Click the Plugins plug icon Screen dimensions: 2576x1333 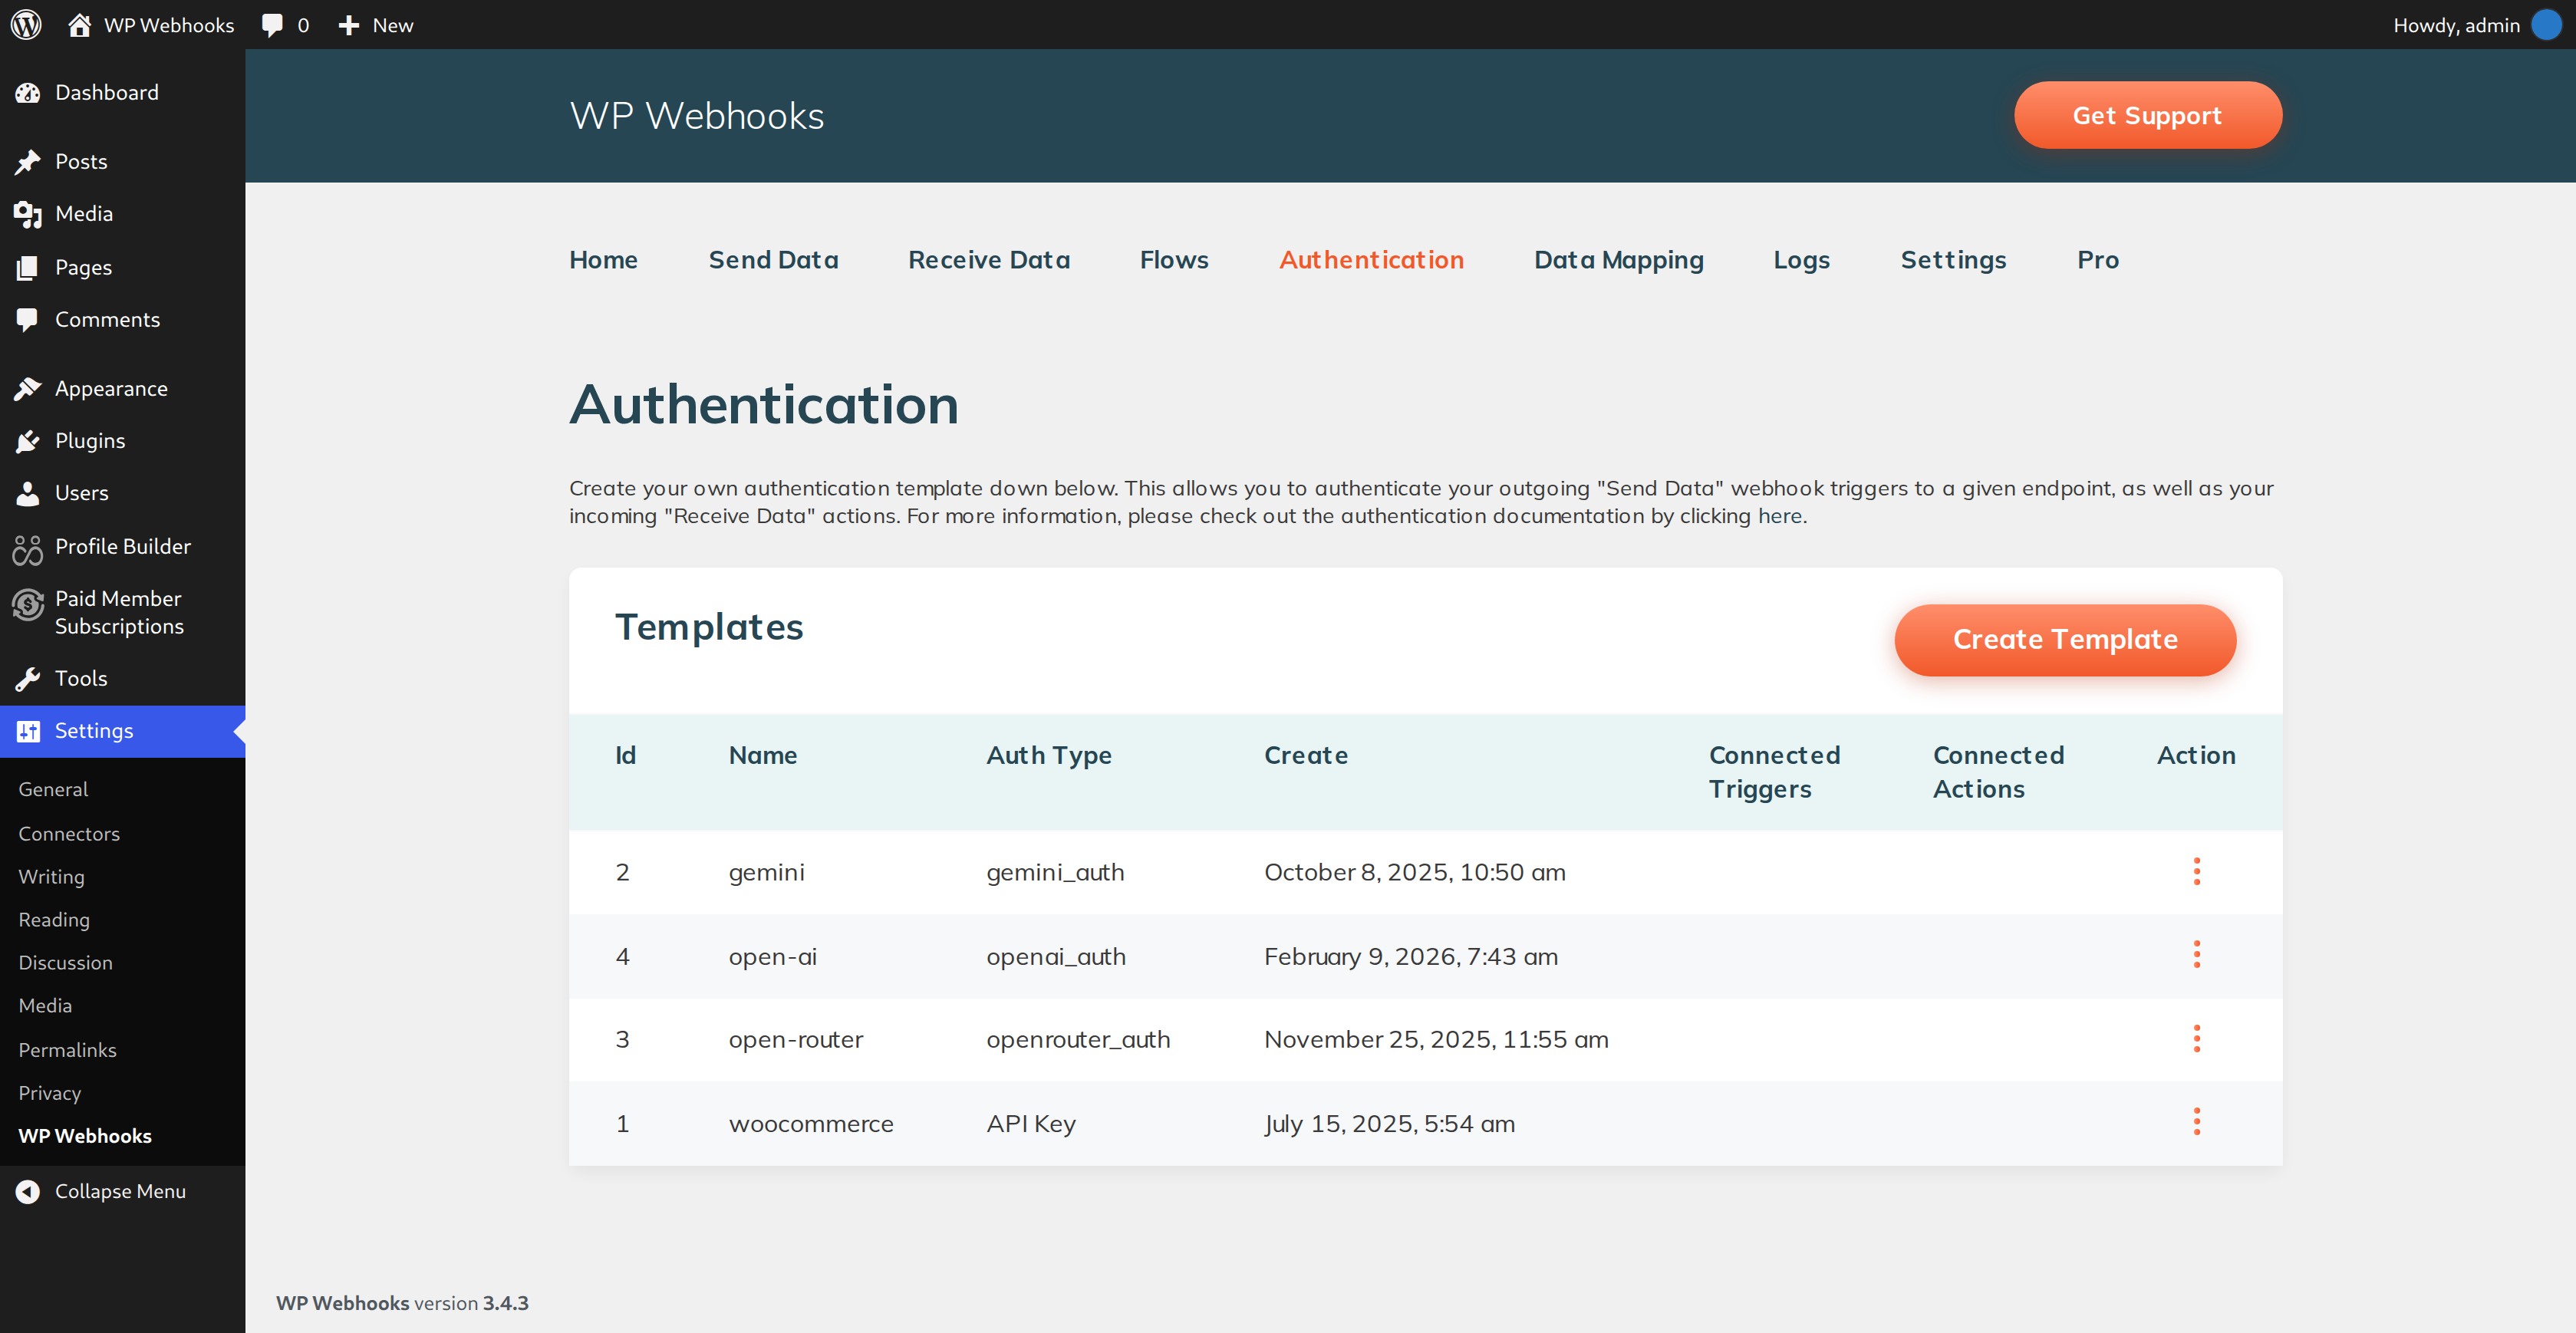28,441
